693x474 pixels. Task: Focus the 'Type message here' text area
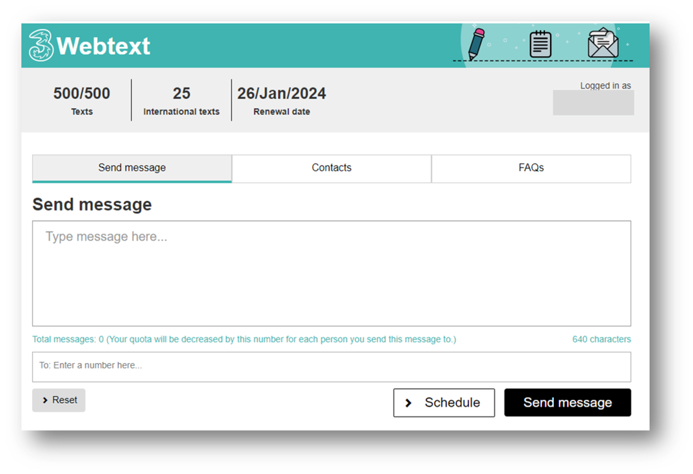331,273
